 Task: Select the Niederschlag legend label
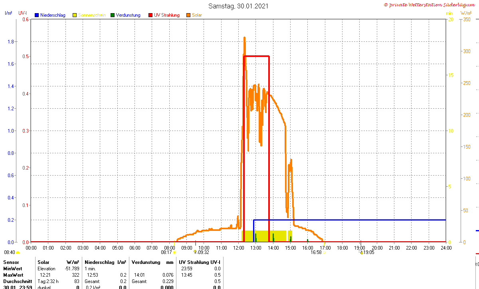[x=53, y=15]
